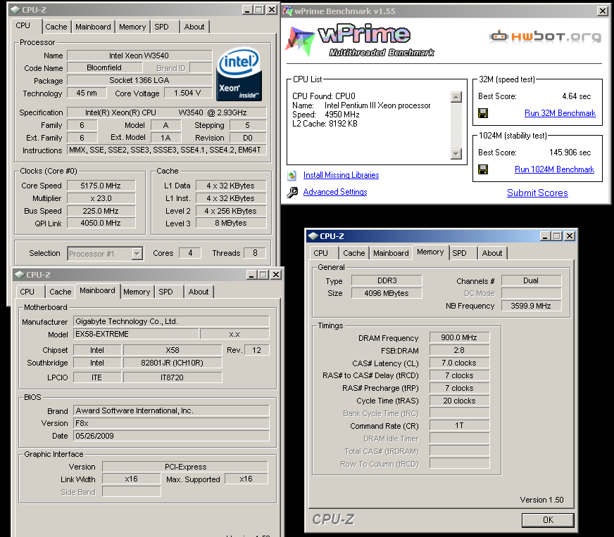Click the title bar icon of the Memory CPU-Z window
Screen dimensions: 614x537
[313, 236]
